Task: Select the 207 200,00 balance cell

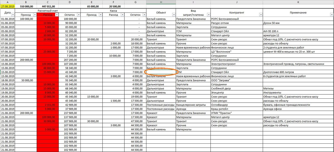Action: pos(70,60)
